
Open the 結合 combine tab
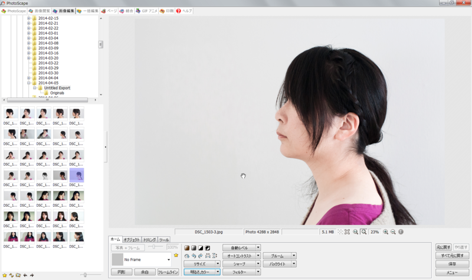[126, 11]
